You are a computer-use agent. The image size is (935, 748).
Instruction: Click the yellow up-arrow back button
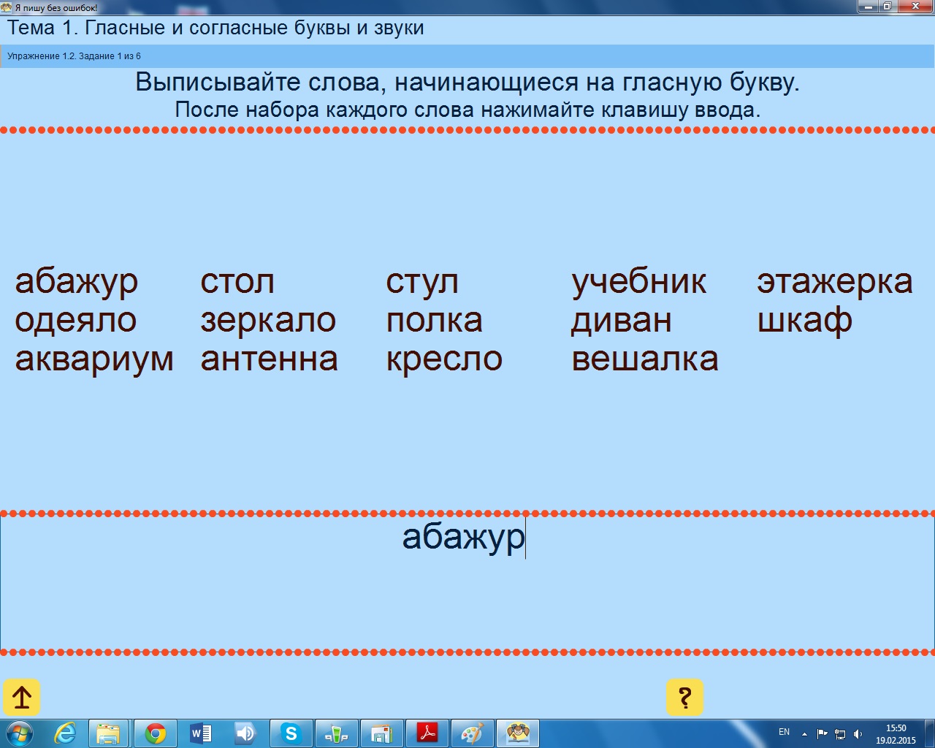point(22,698)
